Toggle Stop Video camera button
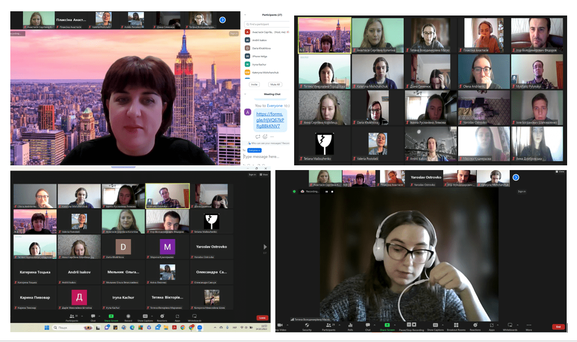The image size is (577, 342). click(280, 325)
